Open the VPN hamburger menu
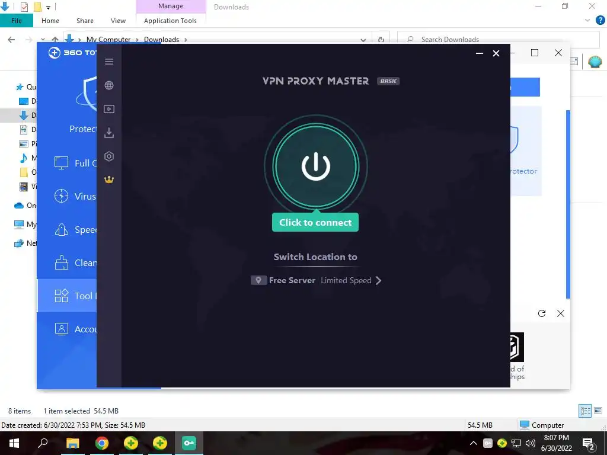Screen dimensions: 607x455 pyautogui.click(x=109, y=62)
